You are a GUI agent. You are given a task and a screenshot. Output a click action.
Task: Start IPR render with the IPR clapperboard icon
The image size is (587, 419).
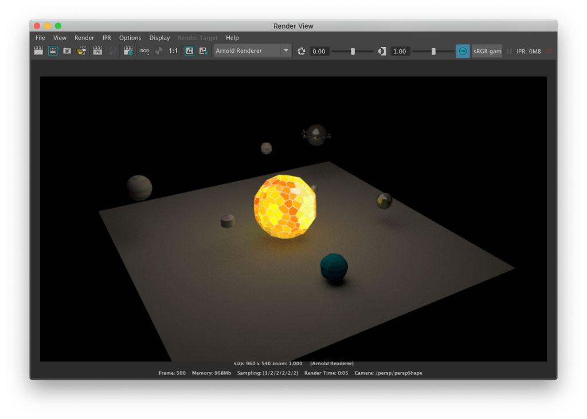(x=97, y=51)
